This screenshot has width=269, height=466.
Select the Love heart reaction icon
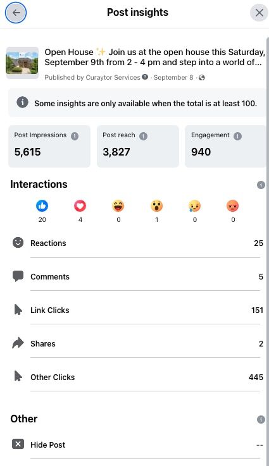tap(80, 205)
